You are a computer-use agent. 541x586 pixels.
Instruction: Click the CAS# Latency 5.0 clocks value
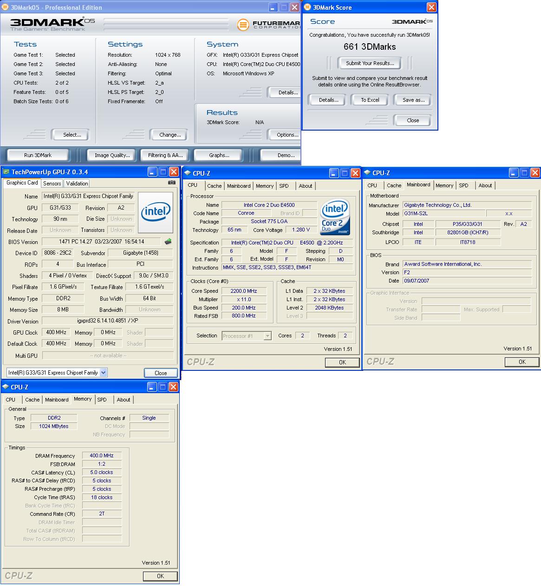[102, 472]
